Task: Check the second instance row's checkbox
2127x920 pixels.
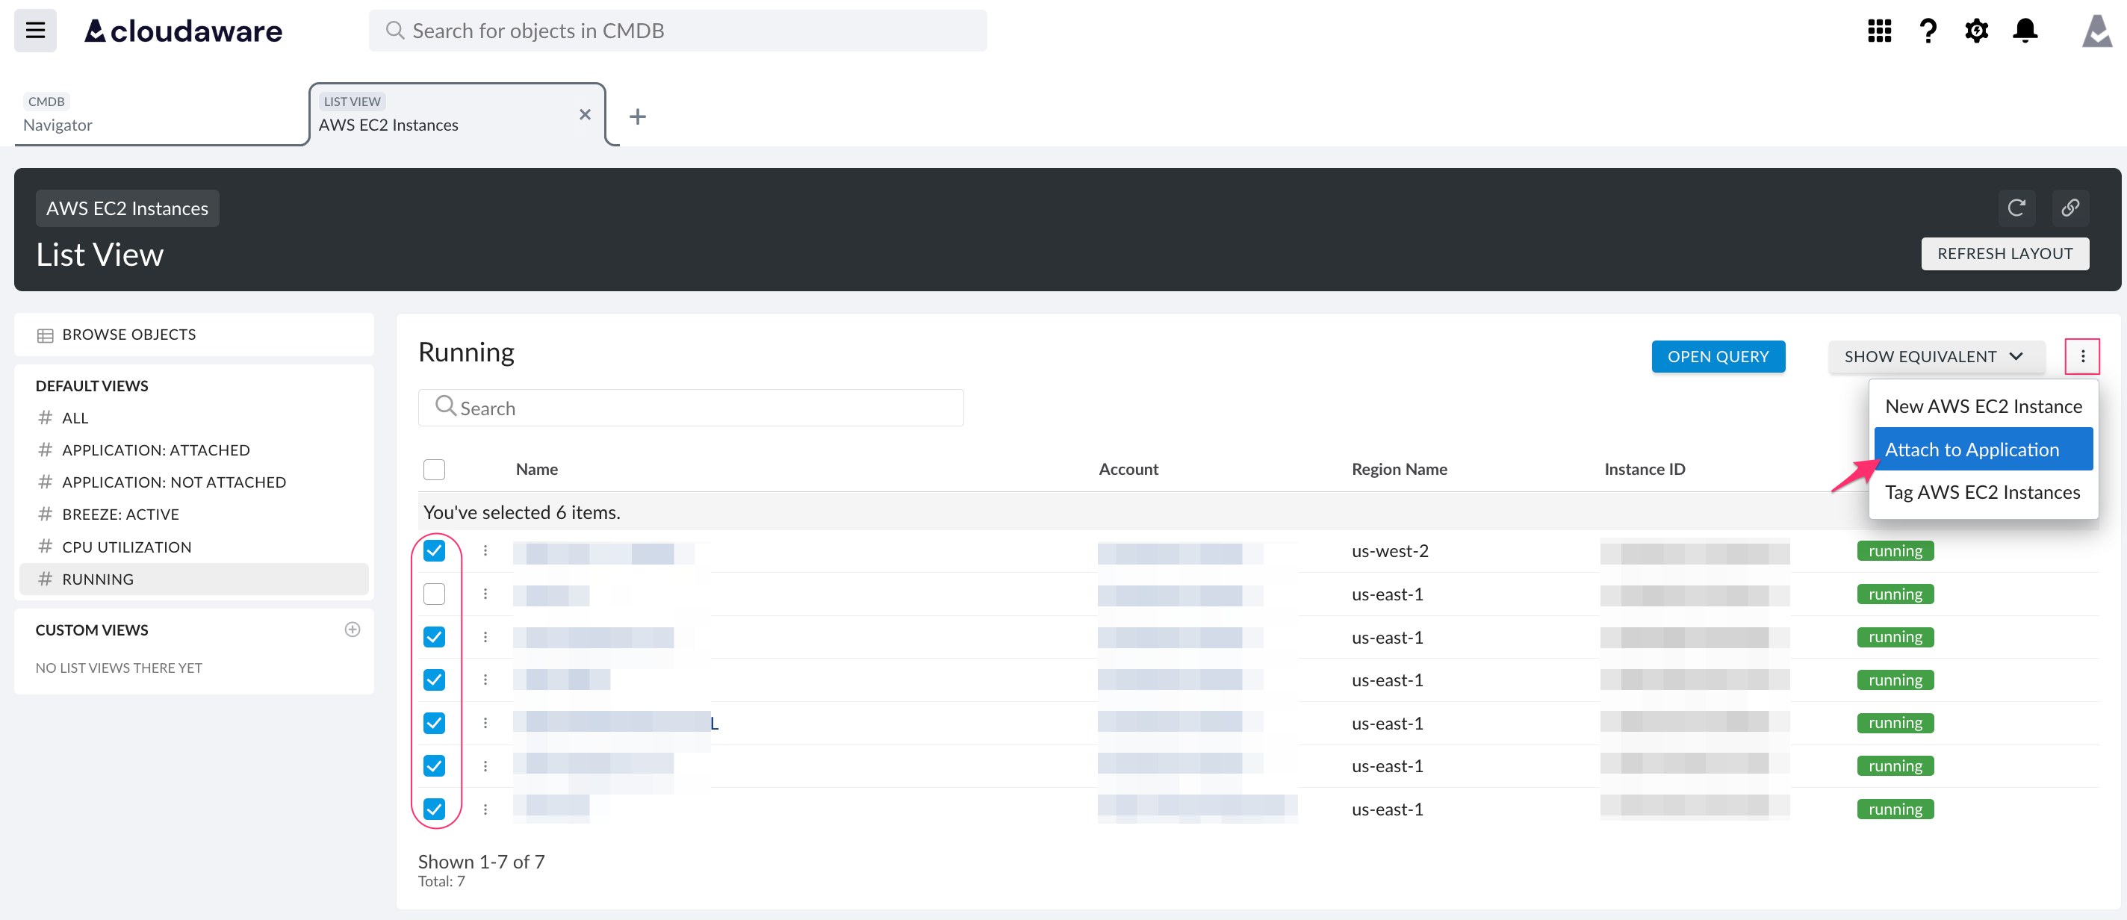Action: tap(435, 593)
